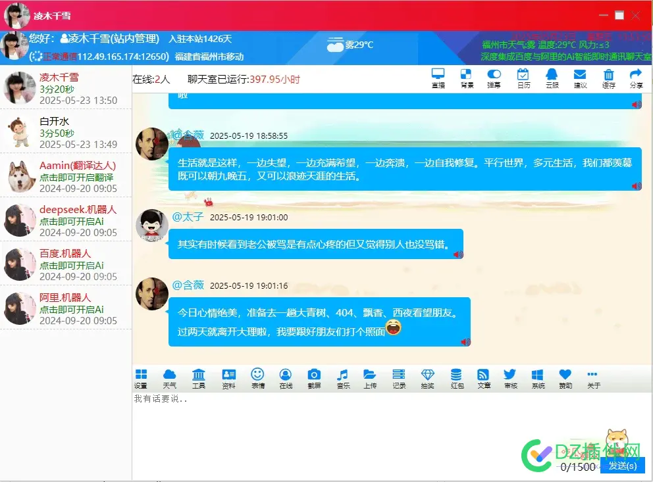Click the 在线:2人 online count

[151, 79]
